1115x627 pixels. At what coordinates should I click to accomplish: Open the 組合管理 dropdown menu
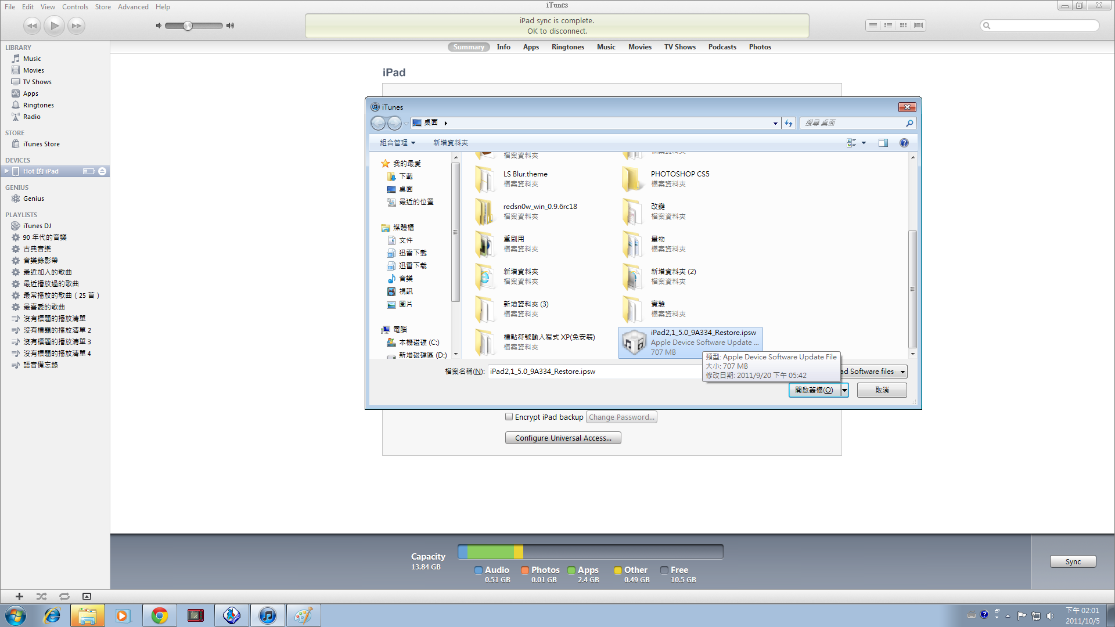point(397,143)
